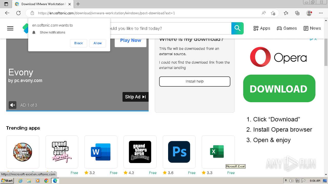Reload the page with the refresh icon
The image size is (328, 184).
18,13
